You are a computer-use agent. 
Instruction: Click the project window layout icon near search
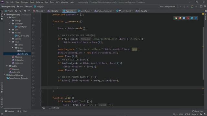[x=201, y=6]
